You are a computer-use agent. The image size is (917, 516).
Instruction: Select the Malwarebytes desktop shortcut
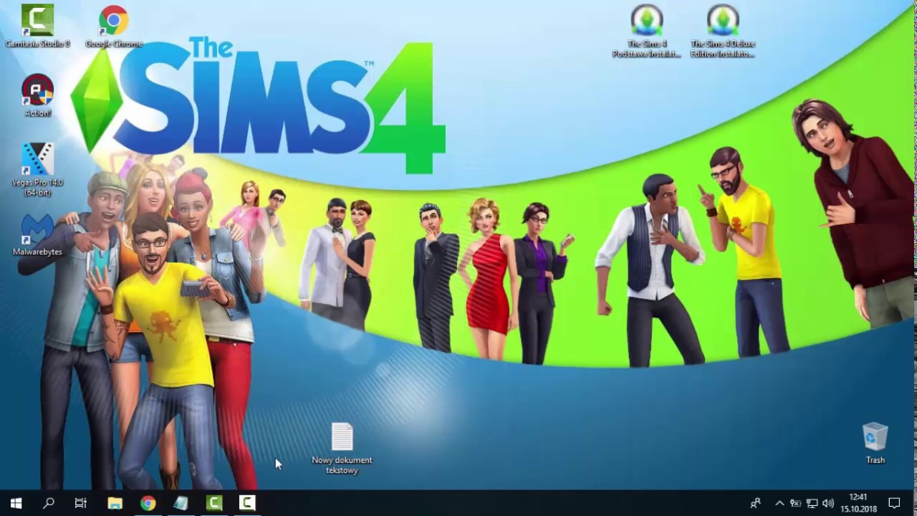coord(37,234)
